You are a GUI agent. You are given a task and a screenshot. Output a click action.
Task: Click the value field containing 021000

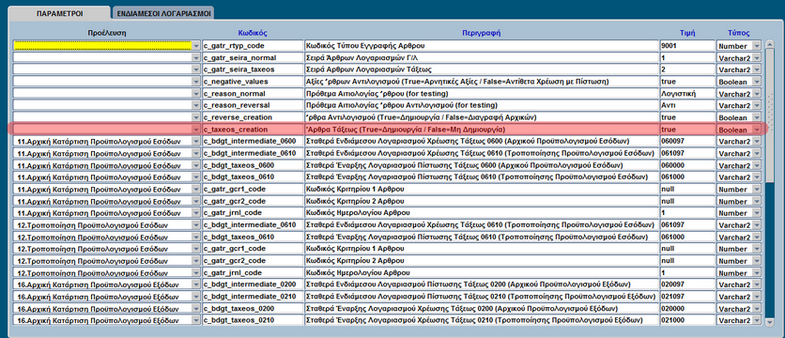coord(687,320)
